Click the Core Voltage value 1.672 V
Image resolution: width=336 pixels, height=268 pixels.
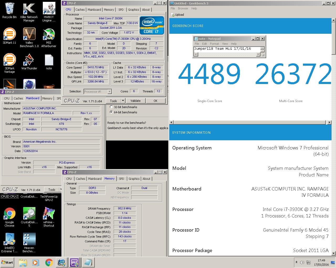tap(129, 32)
